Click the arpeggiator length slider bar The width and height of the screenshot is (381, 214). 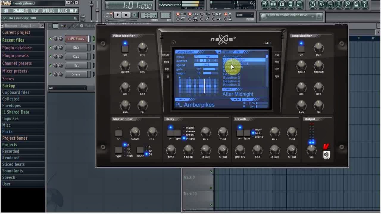210,73
